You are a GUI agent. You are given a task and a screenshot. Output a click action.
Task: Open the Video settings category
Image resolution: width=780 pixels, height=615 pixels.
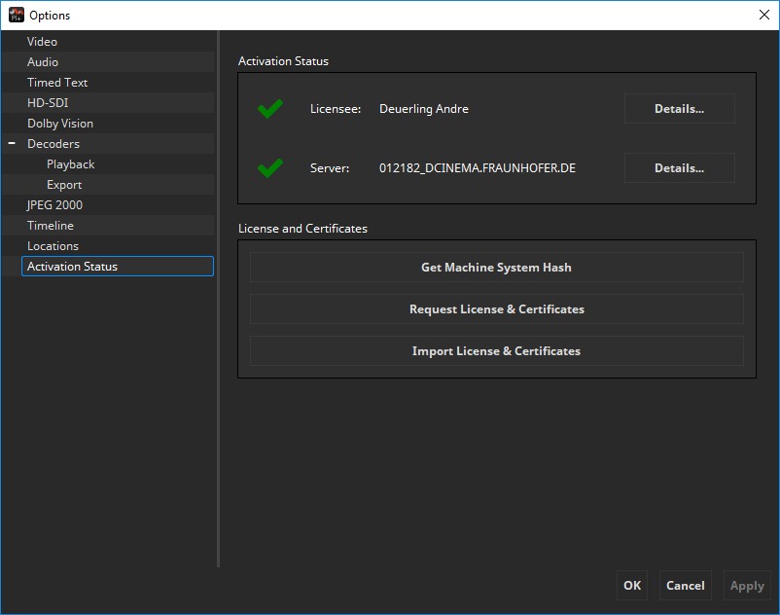42,42
